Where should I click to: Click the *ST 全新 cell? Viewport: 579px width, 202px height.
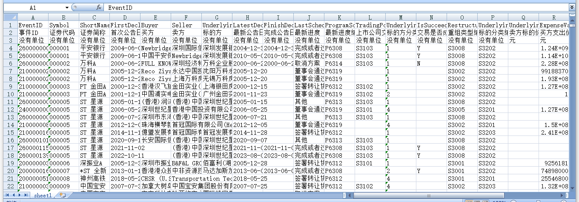[94, 171]
